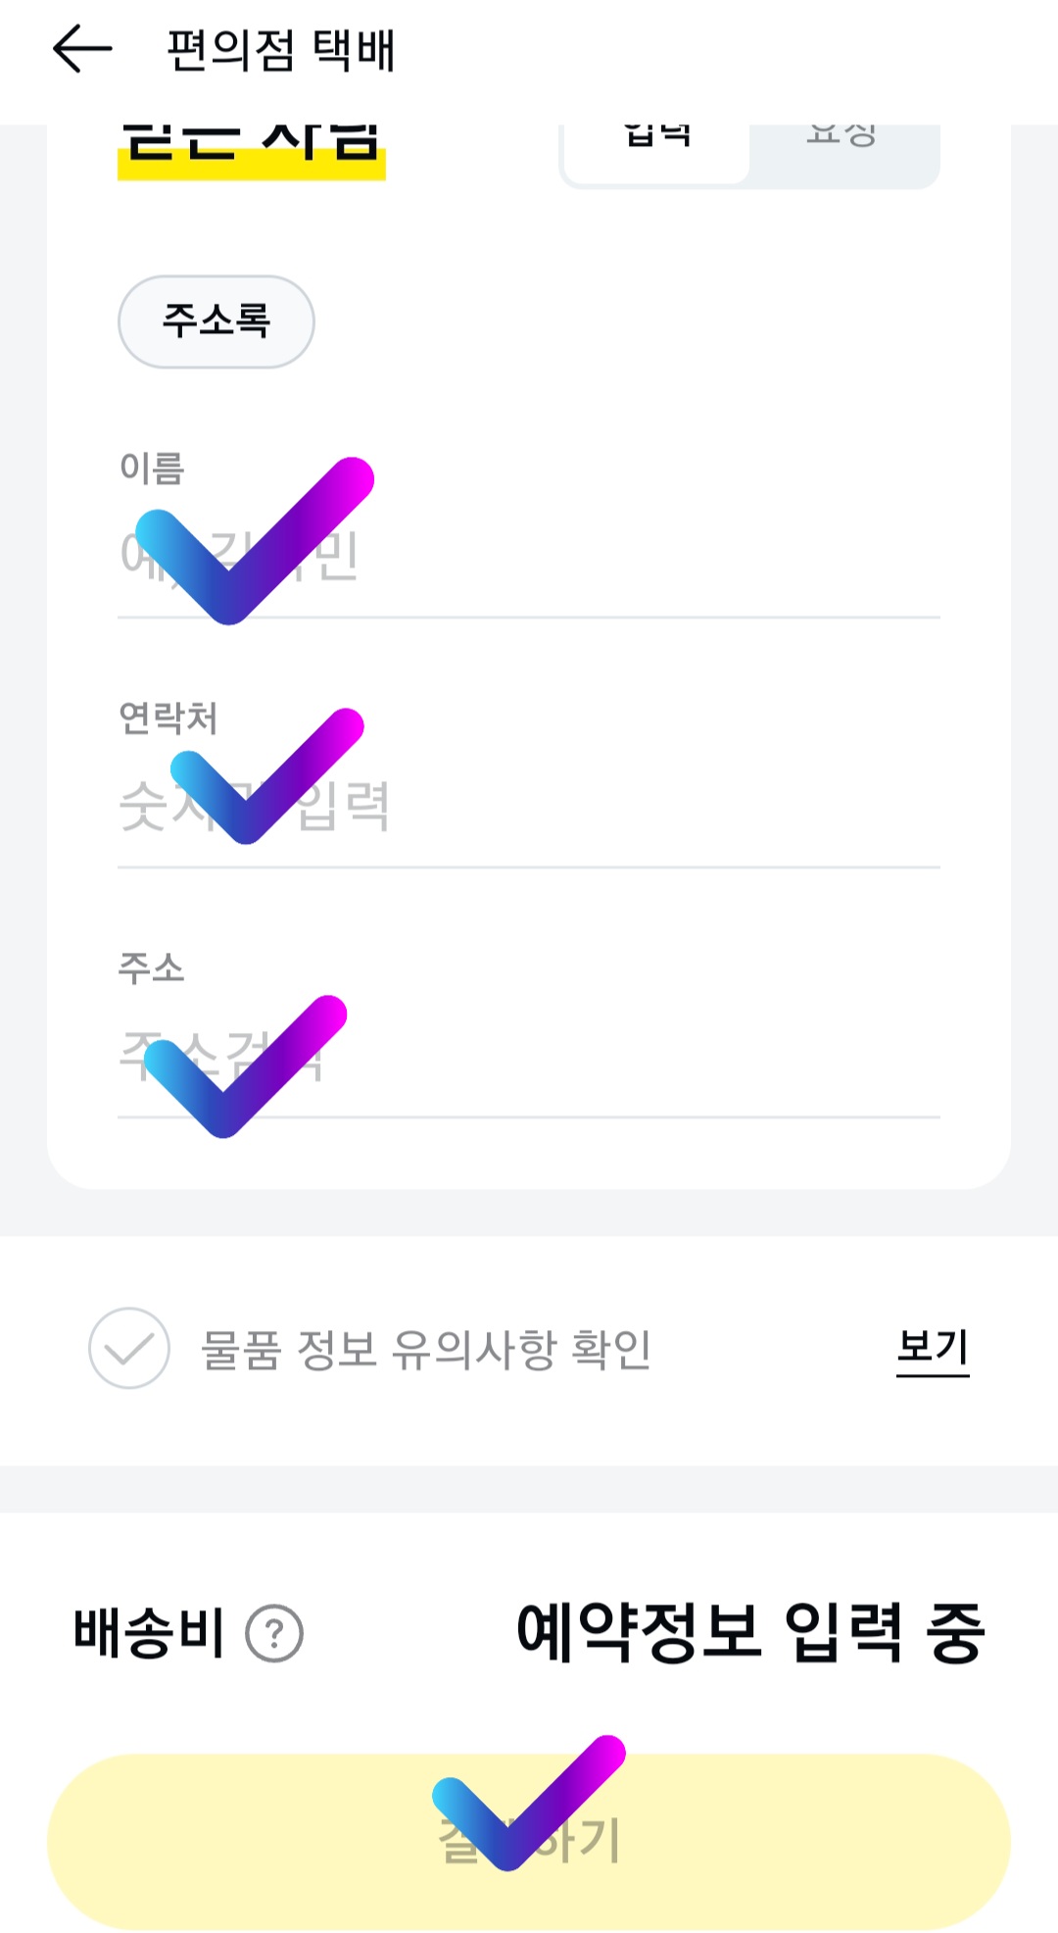
Task: Tap the 연락처 field label
Action: (168, 718)
